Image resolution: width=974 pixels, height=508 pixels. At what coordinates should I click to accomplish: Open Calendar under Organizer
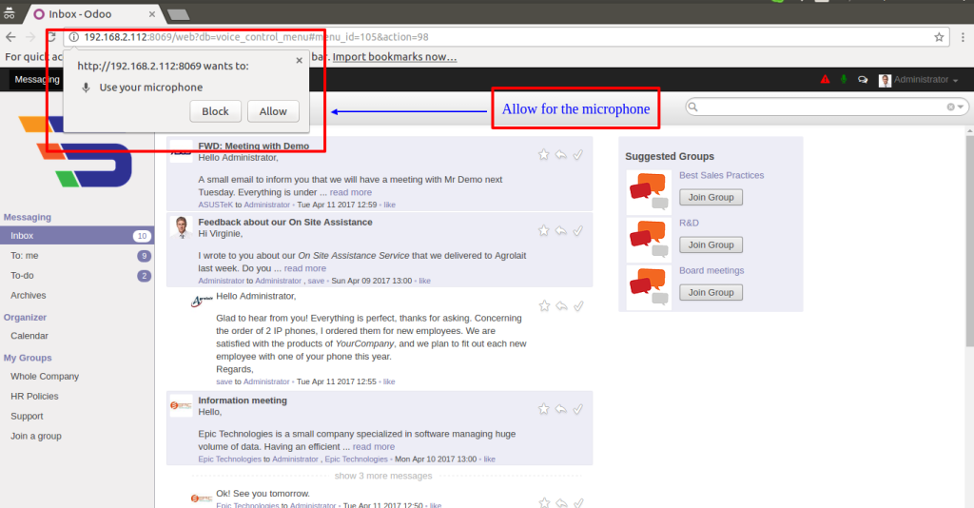[29, 336]
